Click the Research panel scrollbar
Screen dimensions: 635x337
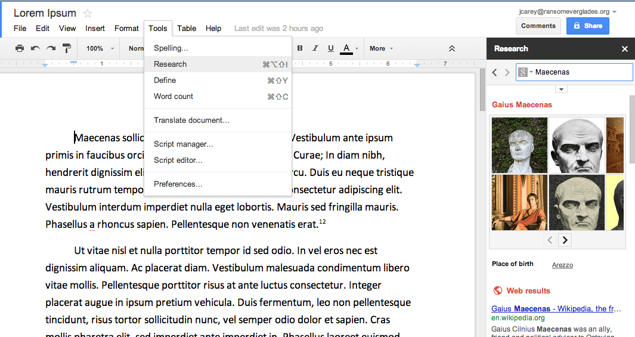tap(632, 129)
